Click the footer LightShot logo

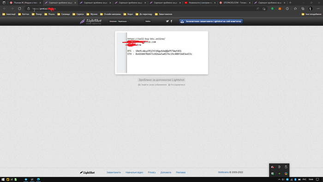click(x=87, y=172)
